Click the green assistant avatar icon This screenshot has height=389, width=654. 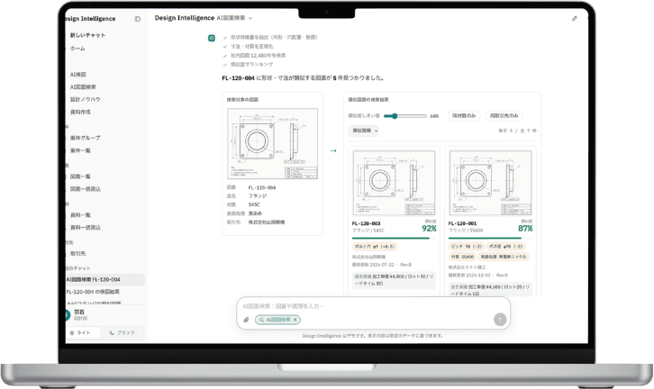pyautogui.click(x=212, y=38)
